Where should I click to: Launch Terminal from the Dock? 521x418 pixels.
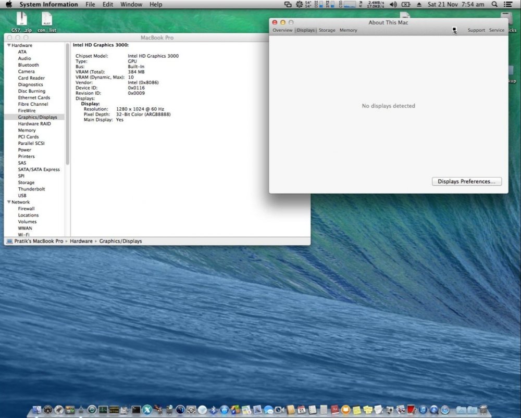136,410
